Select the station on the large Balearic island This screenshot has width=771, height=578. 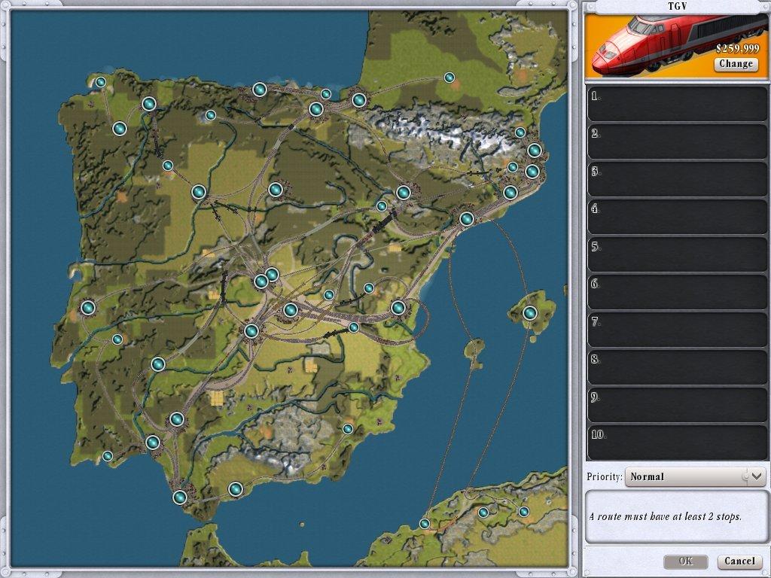pyautogui.click(x=529, y=313)
